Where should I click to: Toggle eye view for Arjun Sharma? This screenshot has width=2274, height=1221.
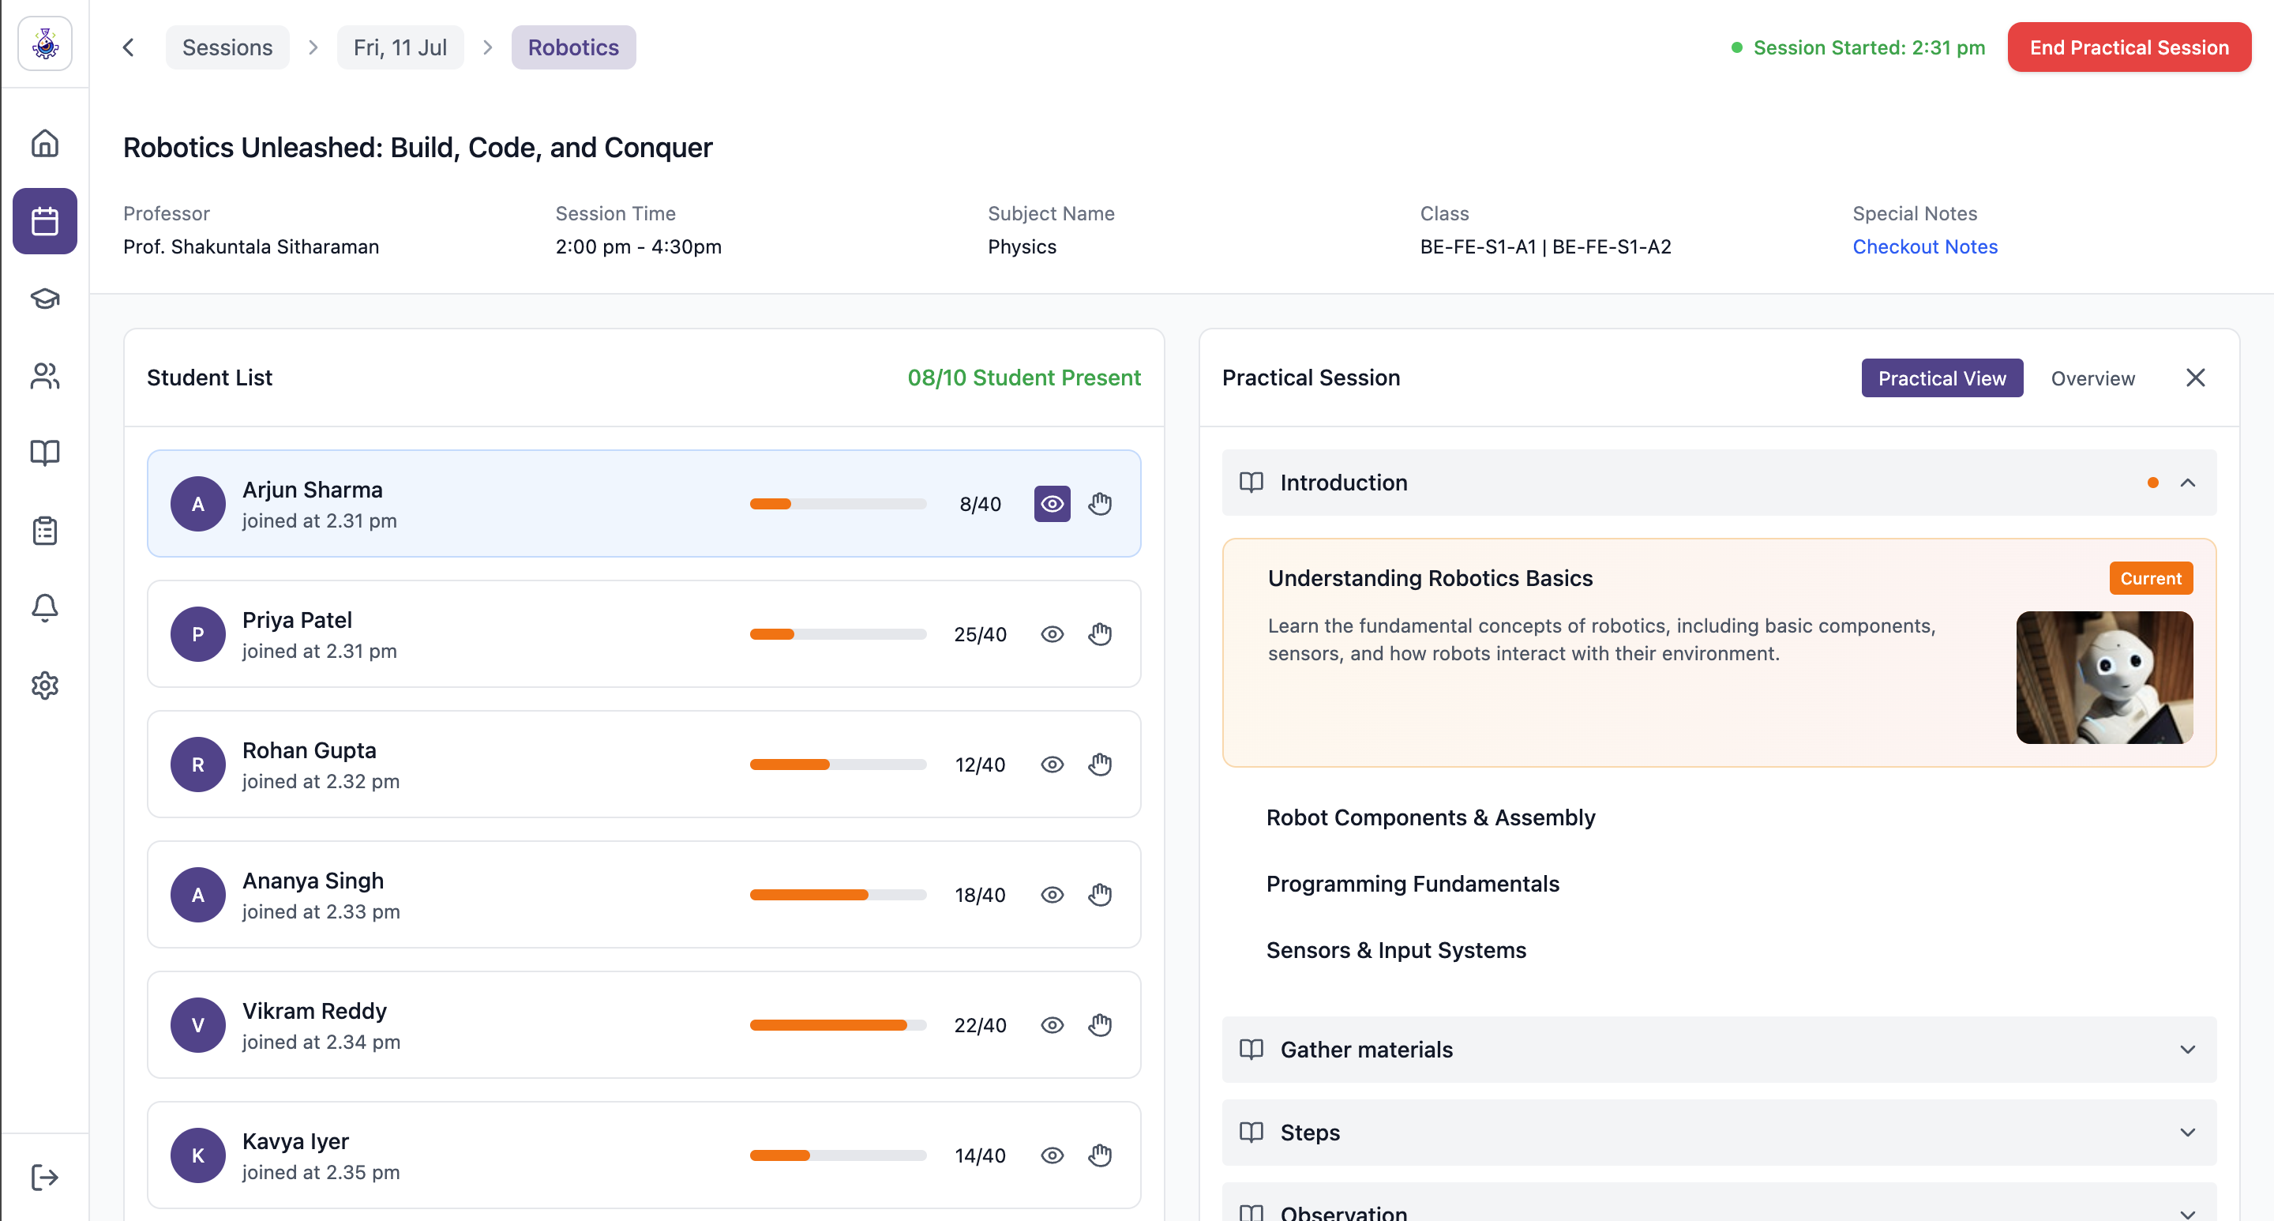[1053, 503]
